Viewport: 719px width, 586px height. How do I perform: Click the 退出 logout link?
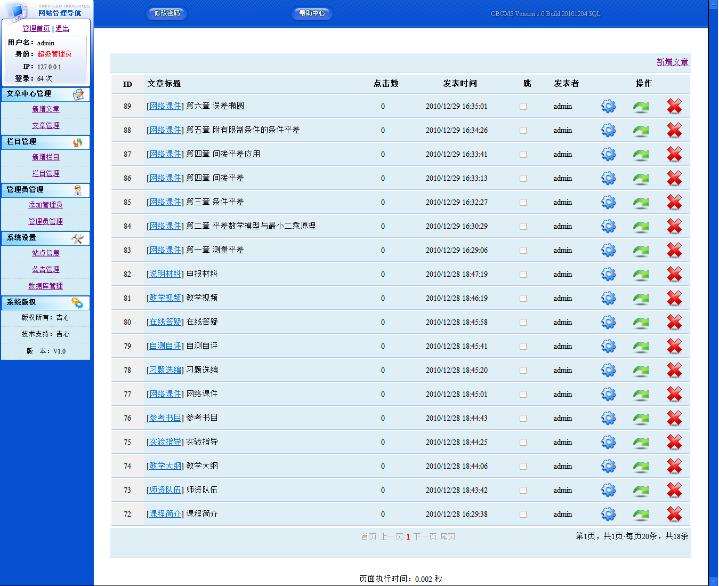[62, 29]
